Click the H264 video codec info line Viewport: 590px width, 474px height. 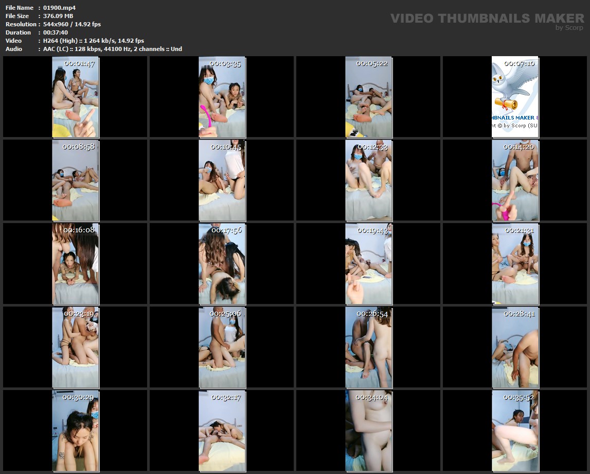point(94,41)
